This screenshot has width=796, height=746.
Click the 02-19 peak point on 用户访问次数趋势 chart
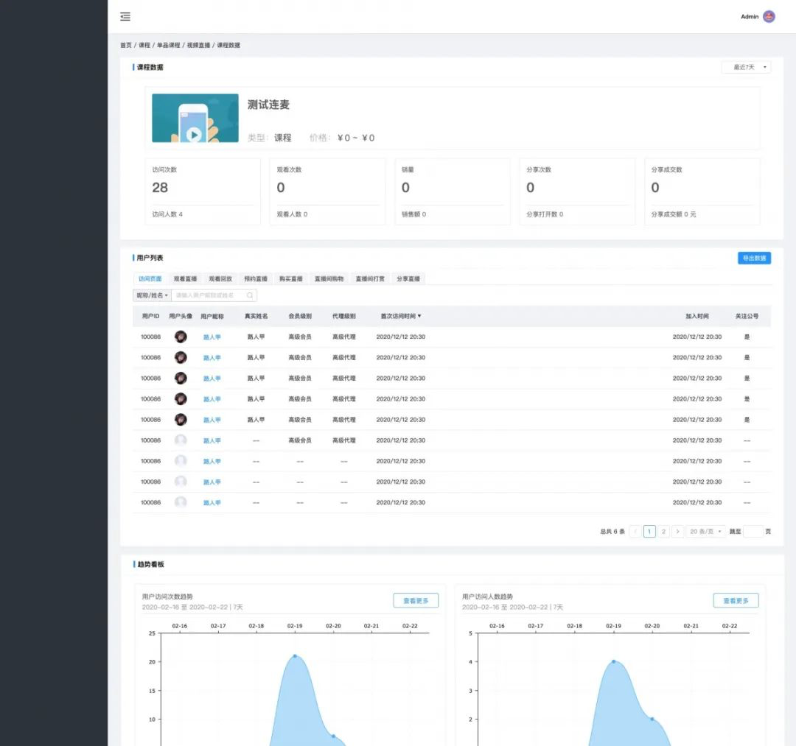296,656
